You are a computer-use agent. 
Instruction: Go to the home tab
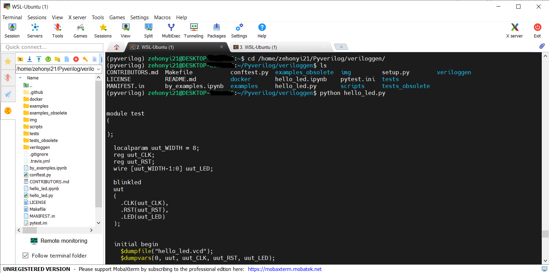[x=117, y=47]
